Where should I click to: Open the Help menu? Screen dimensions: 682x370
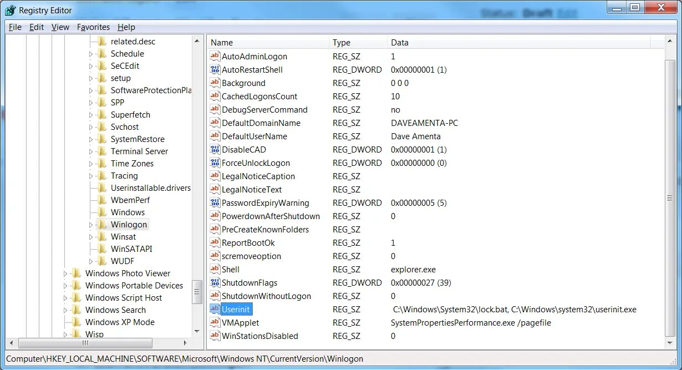click(x=126, y=27)
